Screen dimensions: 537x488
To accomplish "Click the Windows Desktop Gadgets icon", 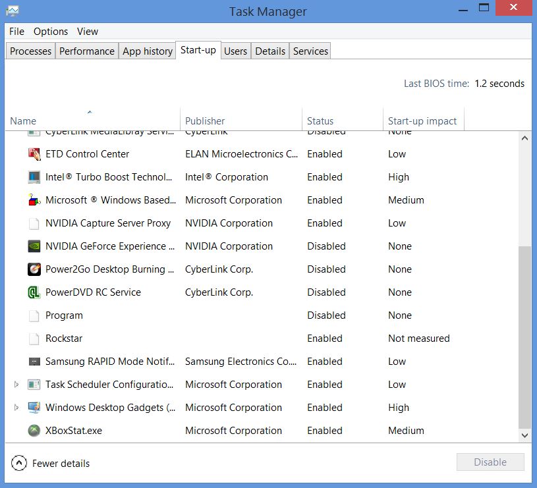I will (x=34, y=408).
